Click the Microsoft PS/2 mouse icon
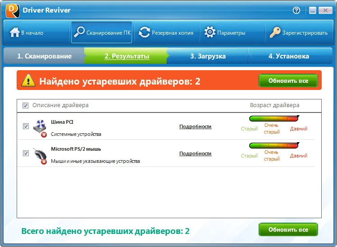337x247 pixels. [x=40, y=156]
